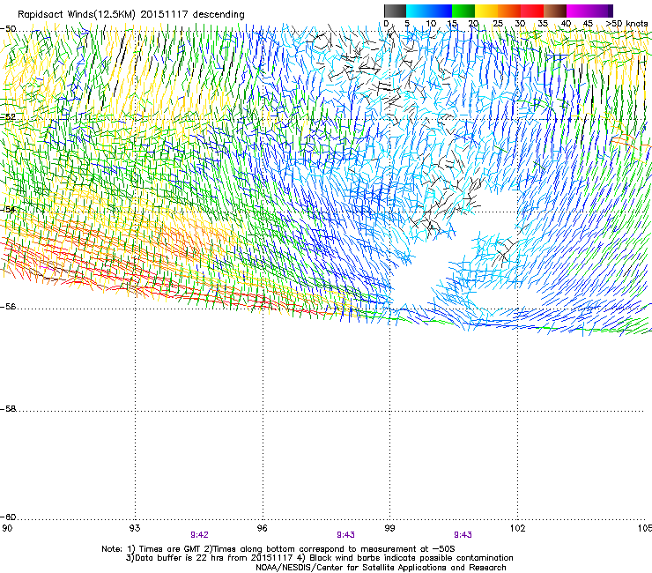The width and height of the screenshot is (652, 573).
Task: Click the brown 35-40 knots color bar segment
Action: (555, 11)
